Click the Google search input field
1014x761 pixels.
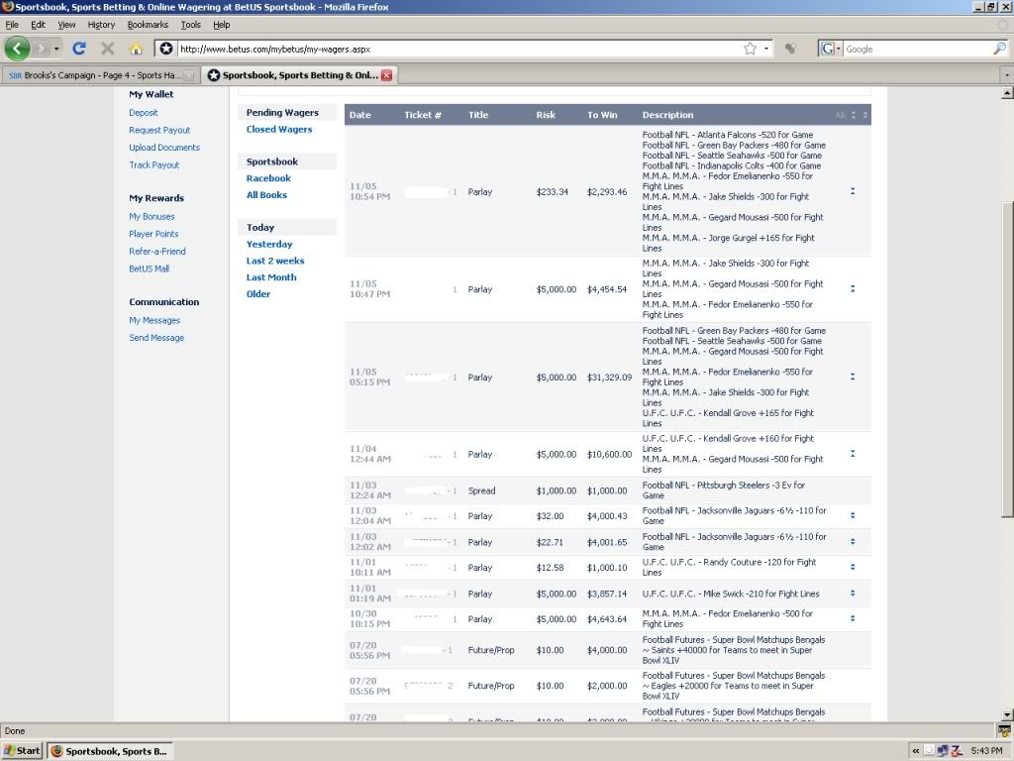[918, 49]
